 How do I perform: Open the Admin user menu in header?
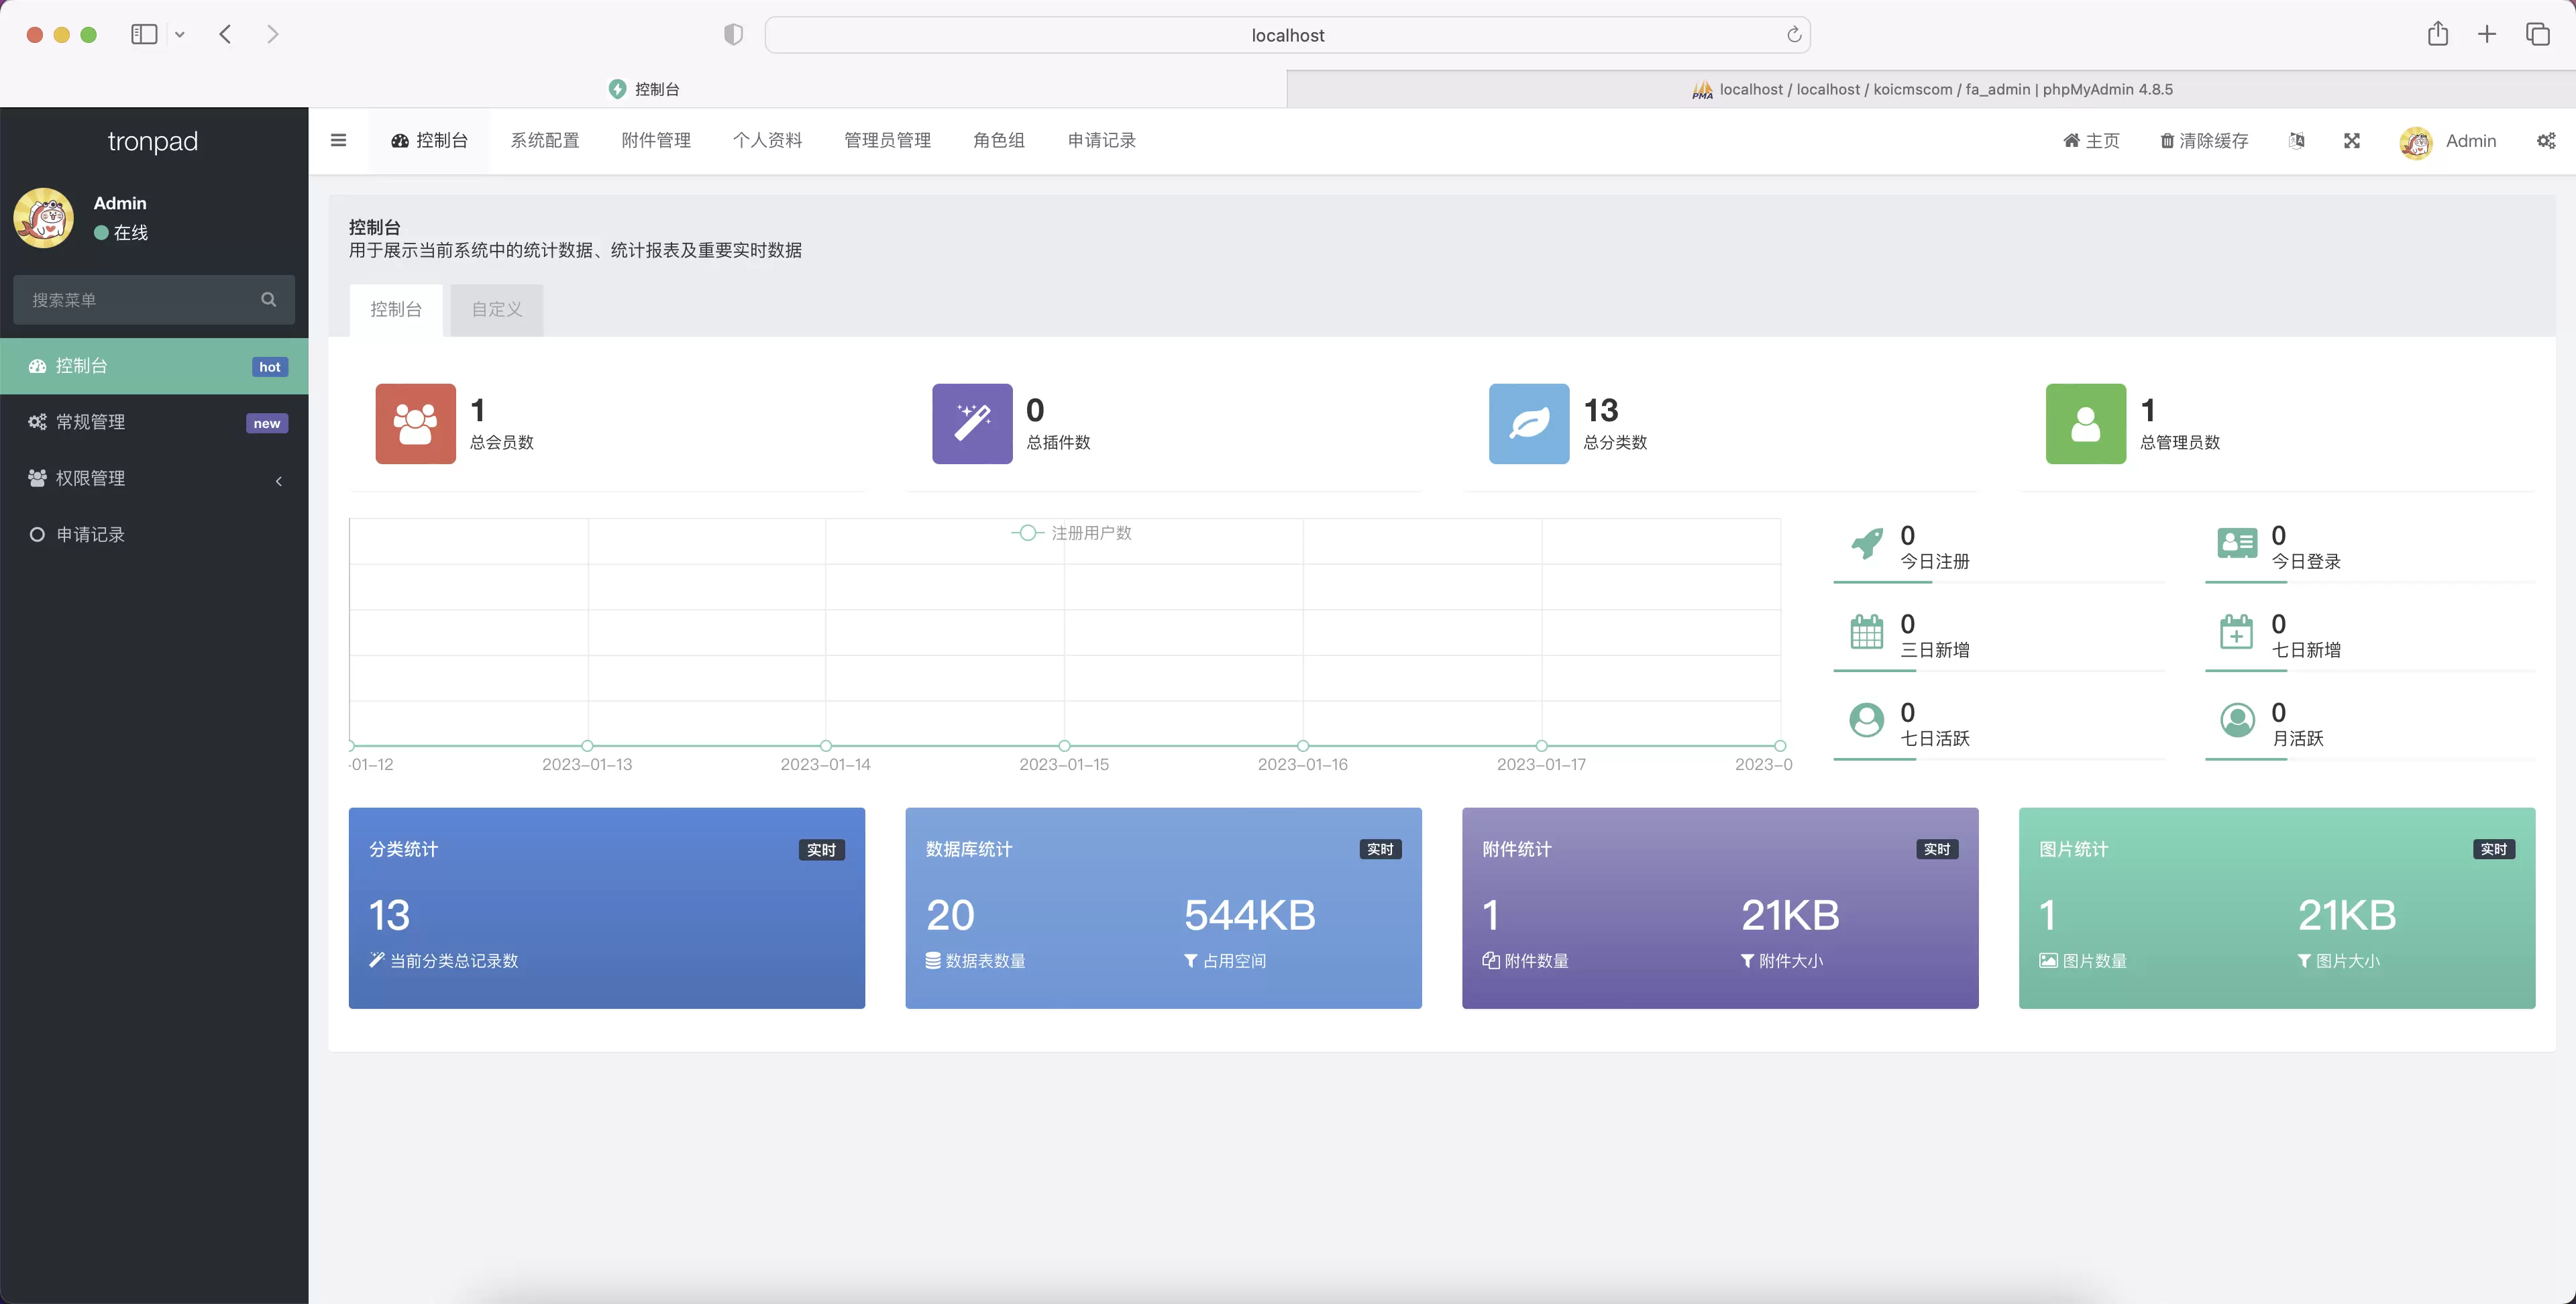pyautogui.click(x=2448, y=141)
